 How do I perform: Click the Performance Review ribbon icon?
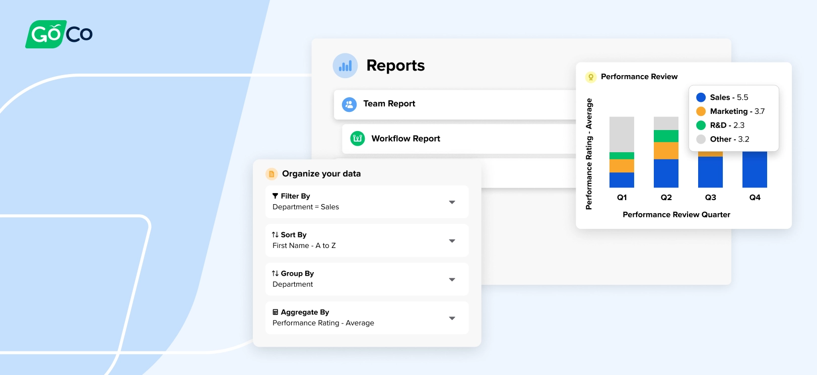pos(591,77)
